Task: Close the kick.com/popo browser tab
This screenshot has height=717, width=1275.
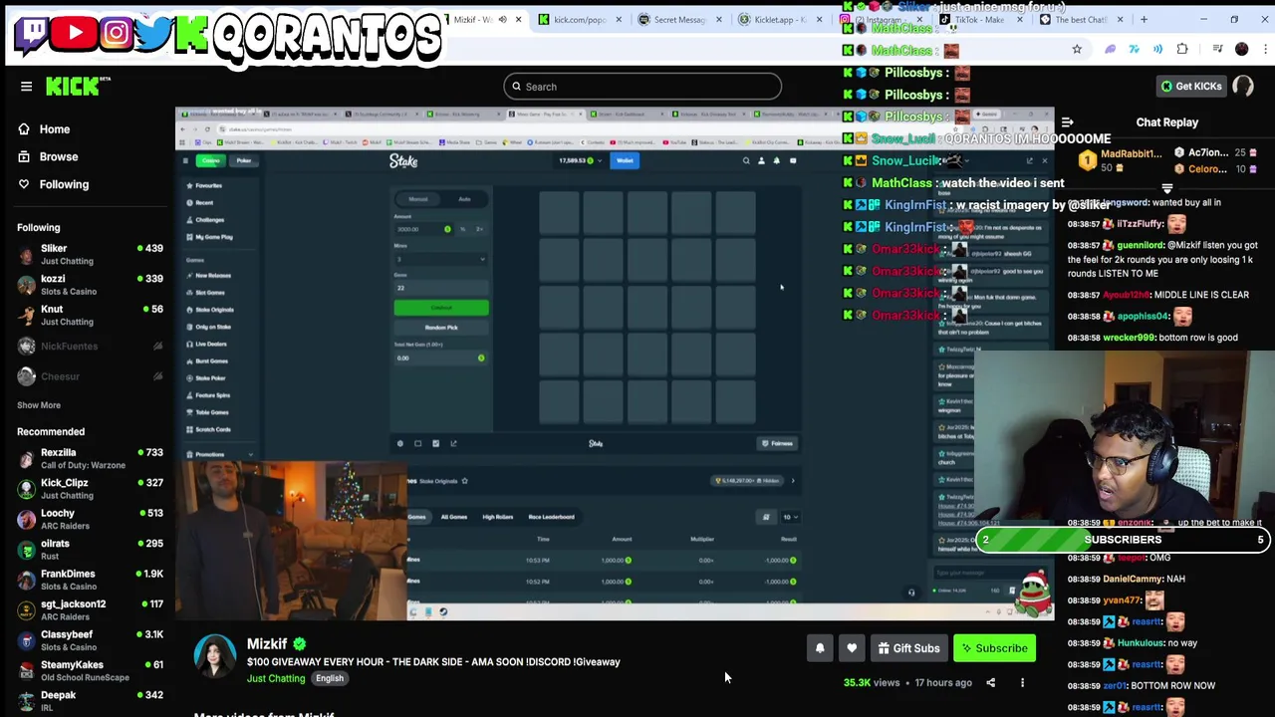Action: (619, 20)
